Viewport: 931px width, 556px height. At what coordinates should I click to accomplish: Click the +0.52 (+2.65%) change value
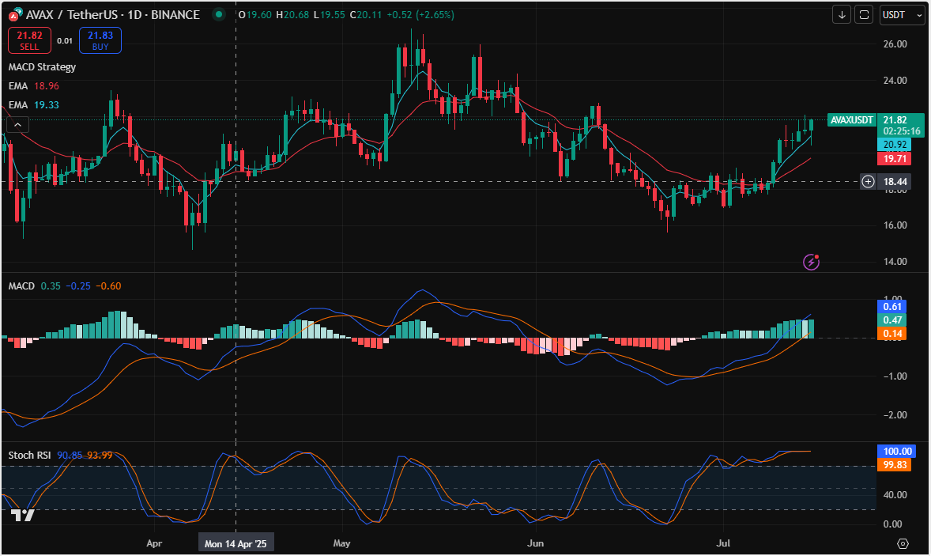tap(420, 15)
